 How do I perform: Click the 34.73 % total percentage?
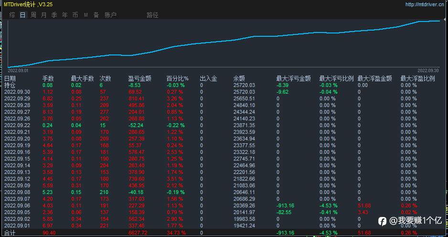(176, 233)
